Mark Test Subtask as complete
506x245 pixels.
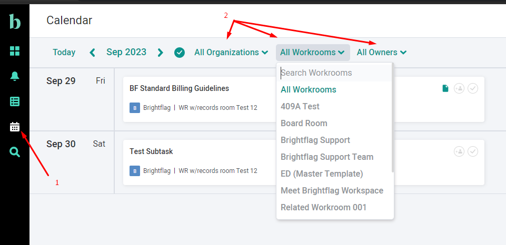tap(473, 151)
